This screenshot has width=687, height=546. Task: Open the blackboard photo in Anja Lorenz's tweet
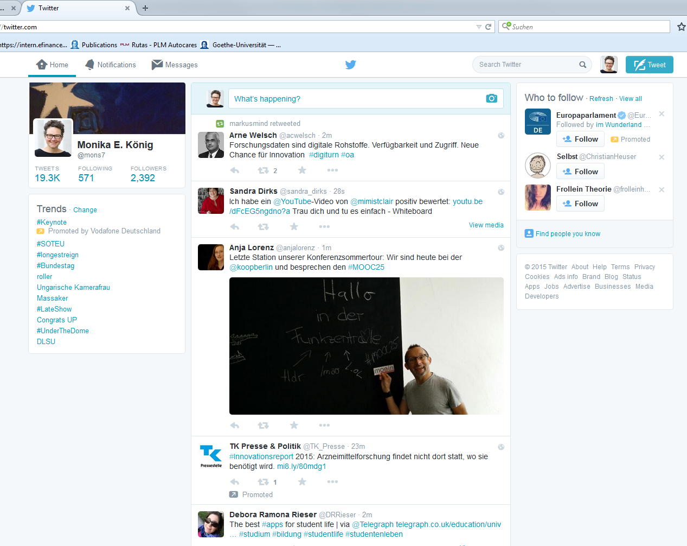pos(366,346)
